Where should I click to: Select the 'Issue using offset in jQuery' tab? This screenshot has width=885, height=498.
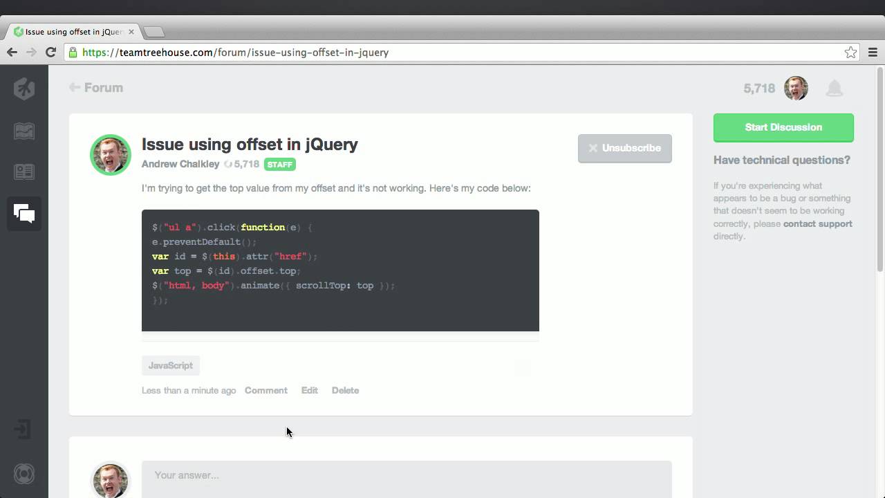73,32
